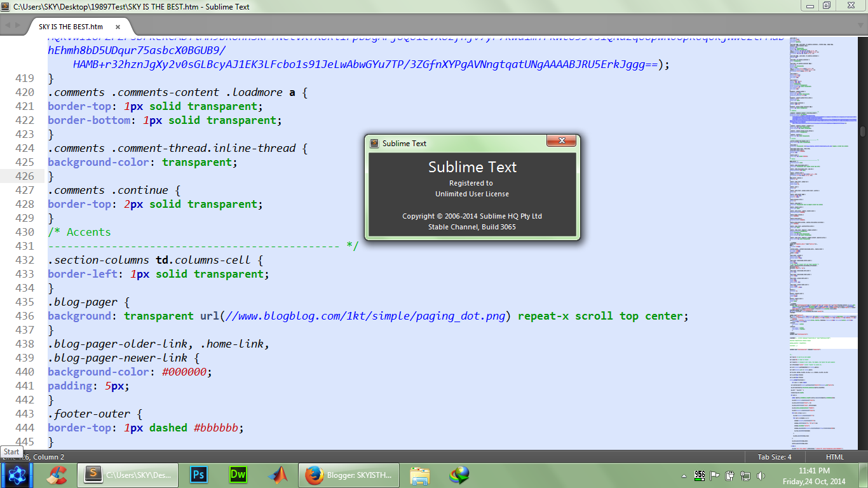
Task: Open the volume speaker tray icon
Action: pos(761,475)
